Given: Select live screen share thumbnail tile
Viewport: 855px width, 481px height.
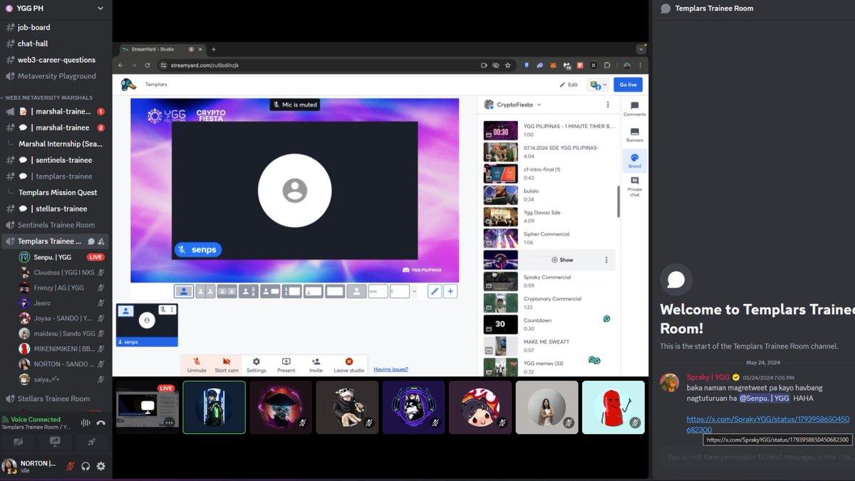Looking at the screenshot, I should (x=147, y=407).
